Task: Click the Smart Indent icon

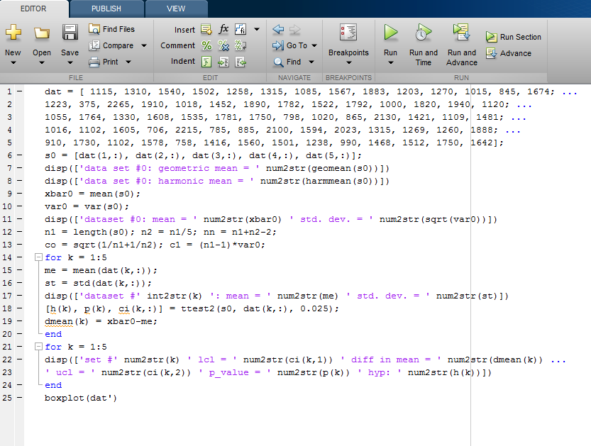Action: point(206,62)
